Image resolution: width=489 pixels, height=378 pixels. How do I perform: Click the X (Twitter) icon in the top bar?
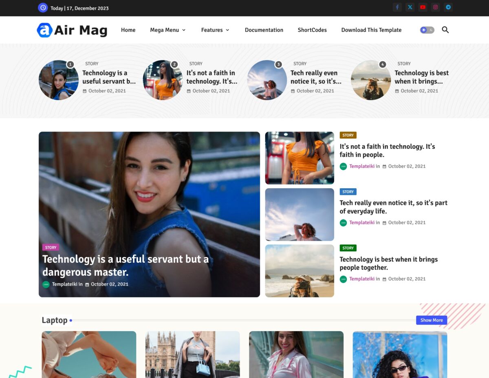point(410,7)
